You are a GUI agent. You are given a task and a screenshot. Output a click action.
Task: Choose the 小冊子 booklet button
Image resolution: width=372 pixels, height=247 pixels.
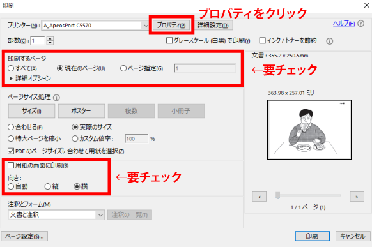(x=181, y=111)
